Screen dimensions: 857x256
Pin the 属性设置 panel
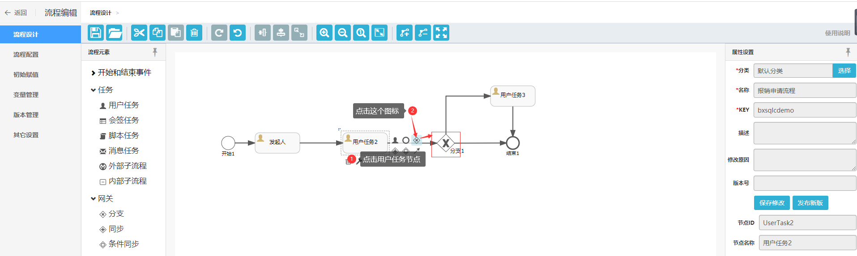[x=848, y=52]
